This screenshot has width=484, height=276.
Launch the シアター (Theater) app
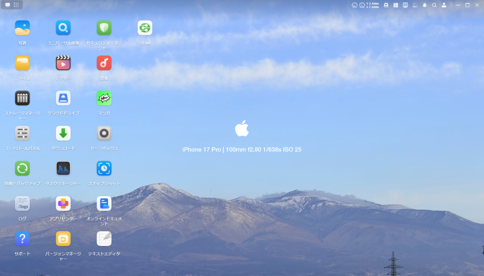[63, 63]
